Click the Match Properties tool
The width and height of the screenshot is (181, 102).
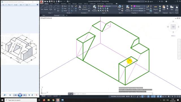tap(128, 8)
